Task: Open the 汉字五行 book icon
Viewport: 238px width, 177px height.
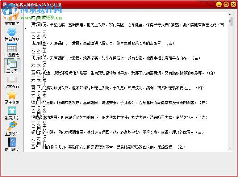Action: (12, 82)
